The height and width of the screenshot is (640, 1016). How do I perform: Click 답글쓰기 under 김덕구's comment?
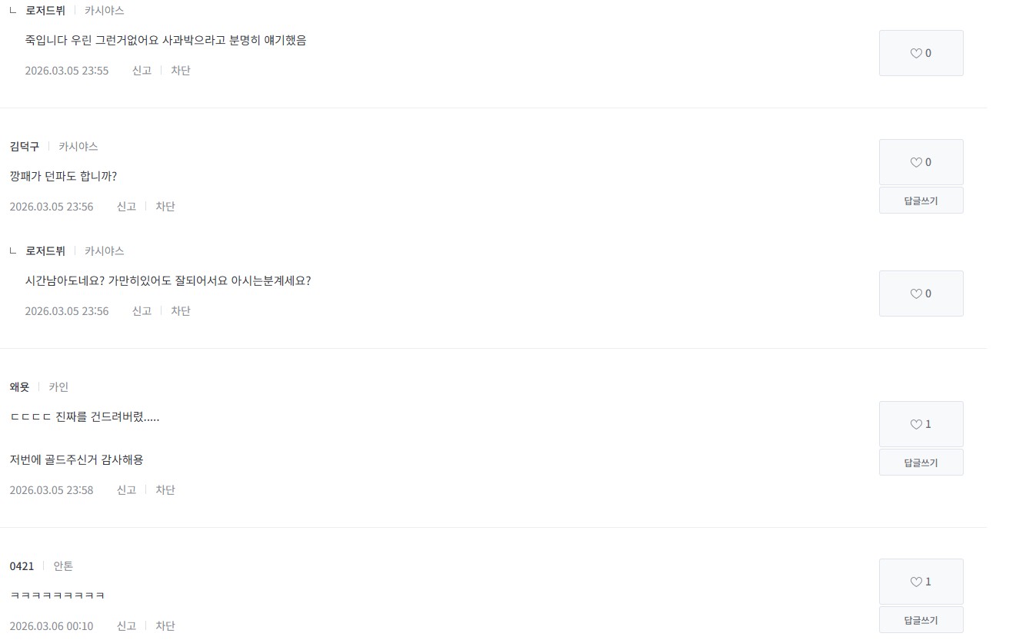point(921,201)
